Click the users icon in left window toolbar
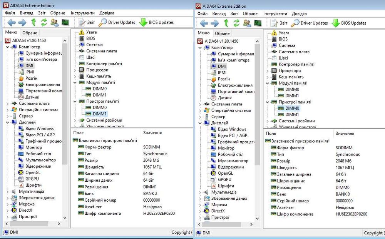This screenshot has height=239, width=385. 55,23
